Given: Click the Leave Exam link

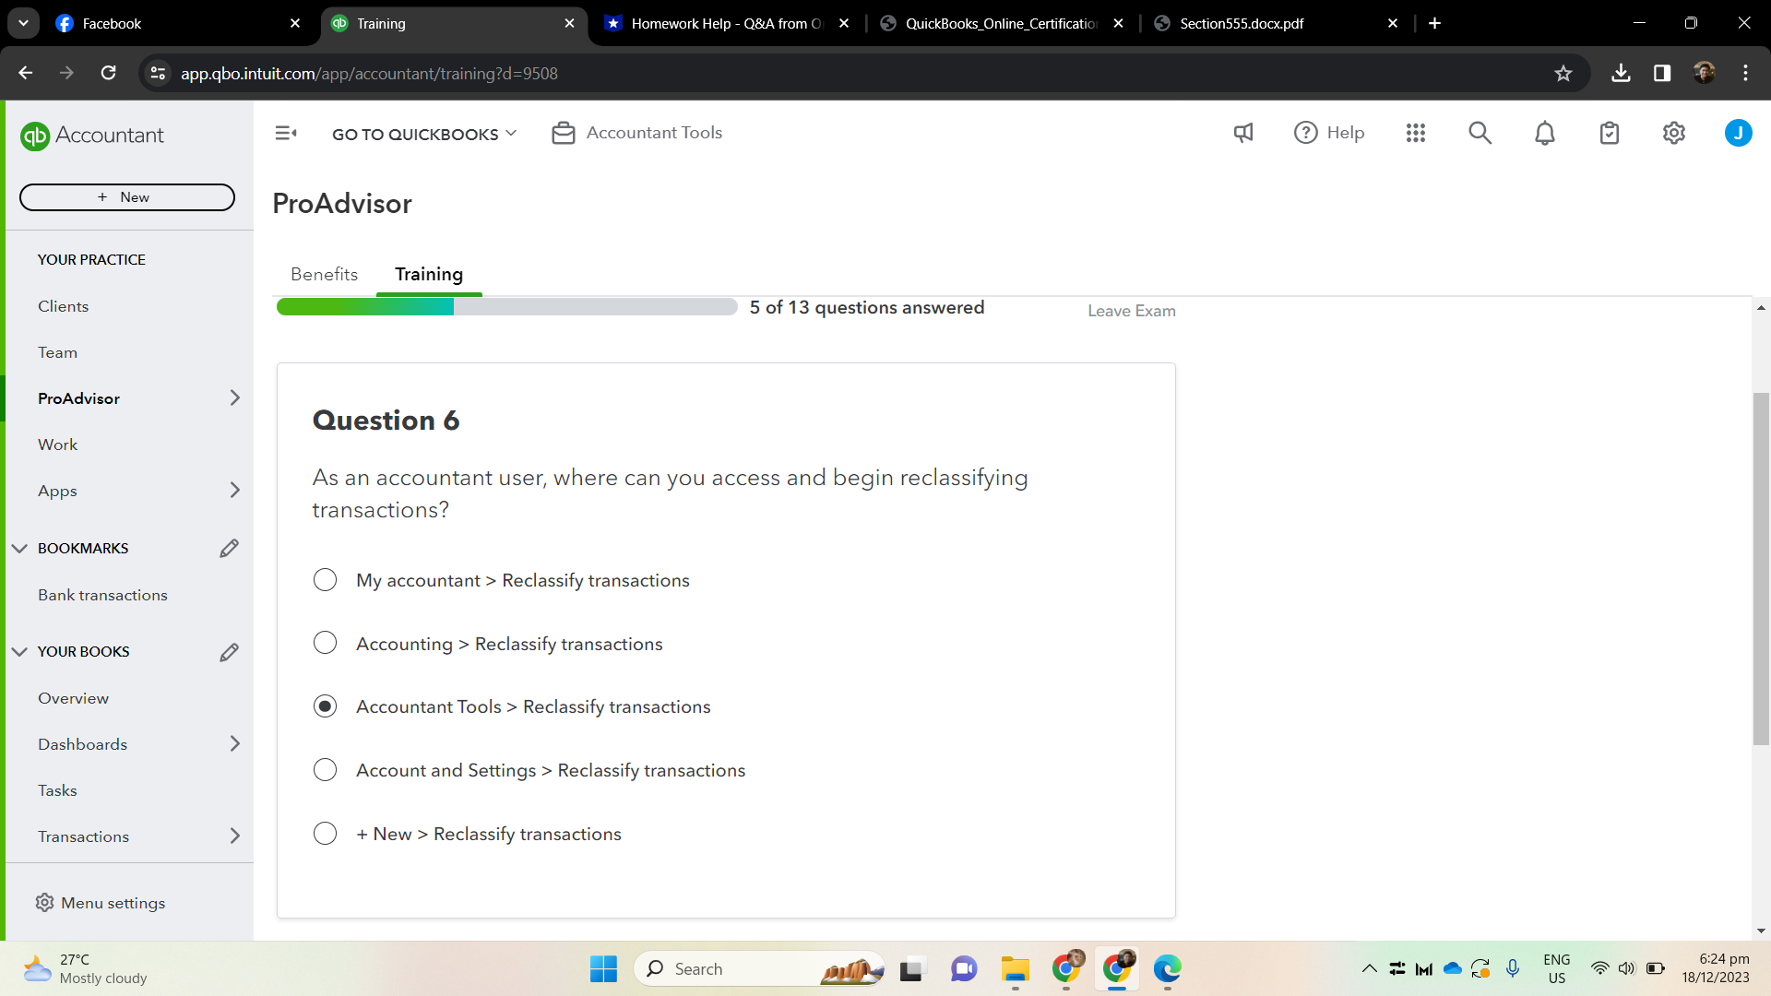Looking at the screenshot, I should point(1131,311).
